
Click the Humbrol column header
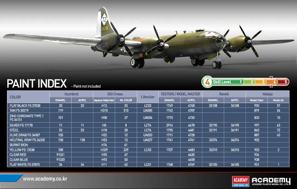click(72, 94)
